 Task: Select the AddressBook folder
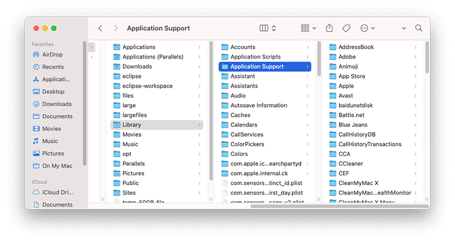pyautogui.click(x=373, y=47)
